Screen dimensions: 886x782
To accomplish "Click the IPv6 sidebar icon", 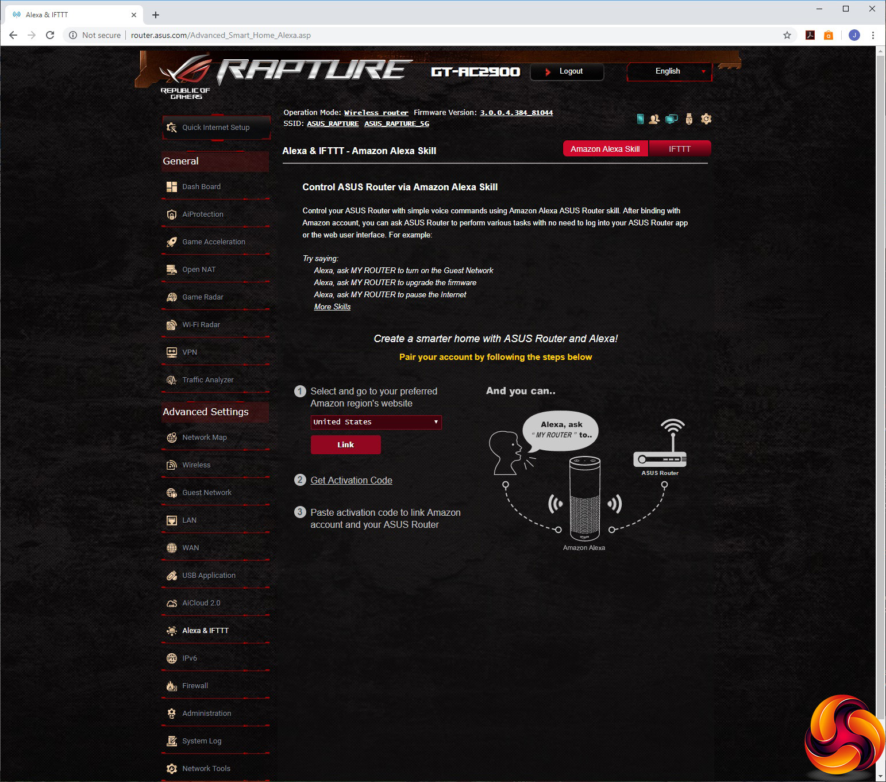I will tap(171, 658).
